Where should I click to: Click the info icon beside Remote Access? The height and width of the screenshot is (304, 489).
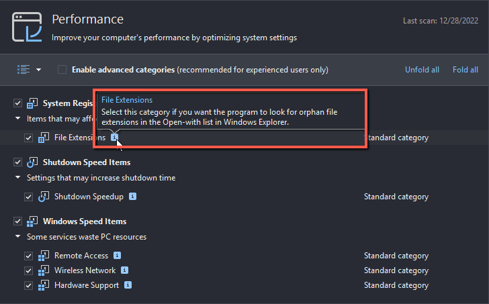click(x=117, y=256)
